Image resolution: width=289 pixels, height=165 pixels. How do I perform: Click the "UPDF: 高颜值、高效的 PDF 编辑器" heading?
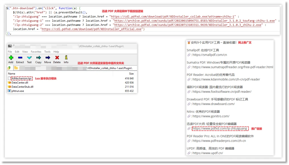point(210,148)
